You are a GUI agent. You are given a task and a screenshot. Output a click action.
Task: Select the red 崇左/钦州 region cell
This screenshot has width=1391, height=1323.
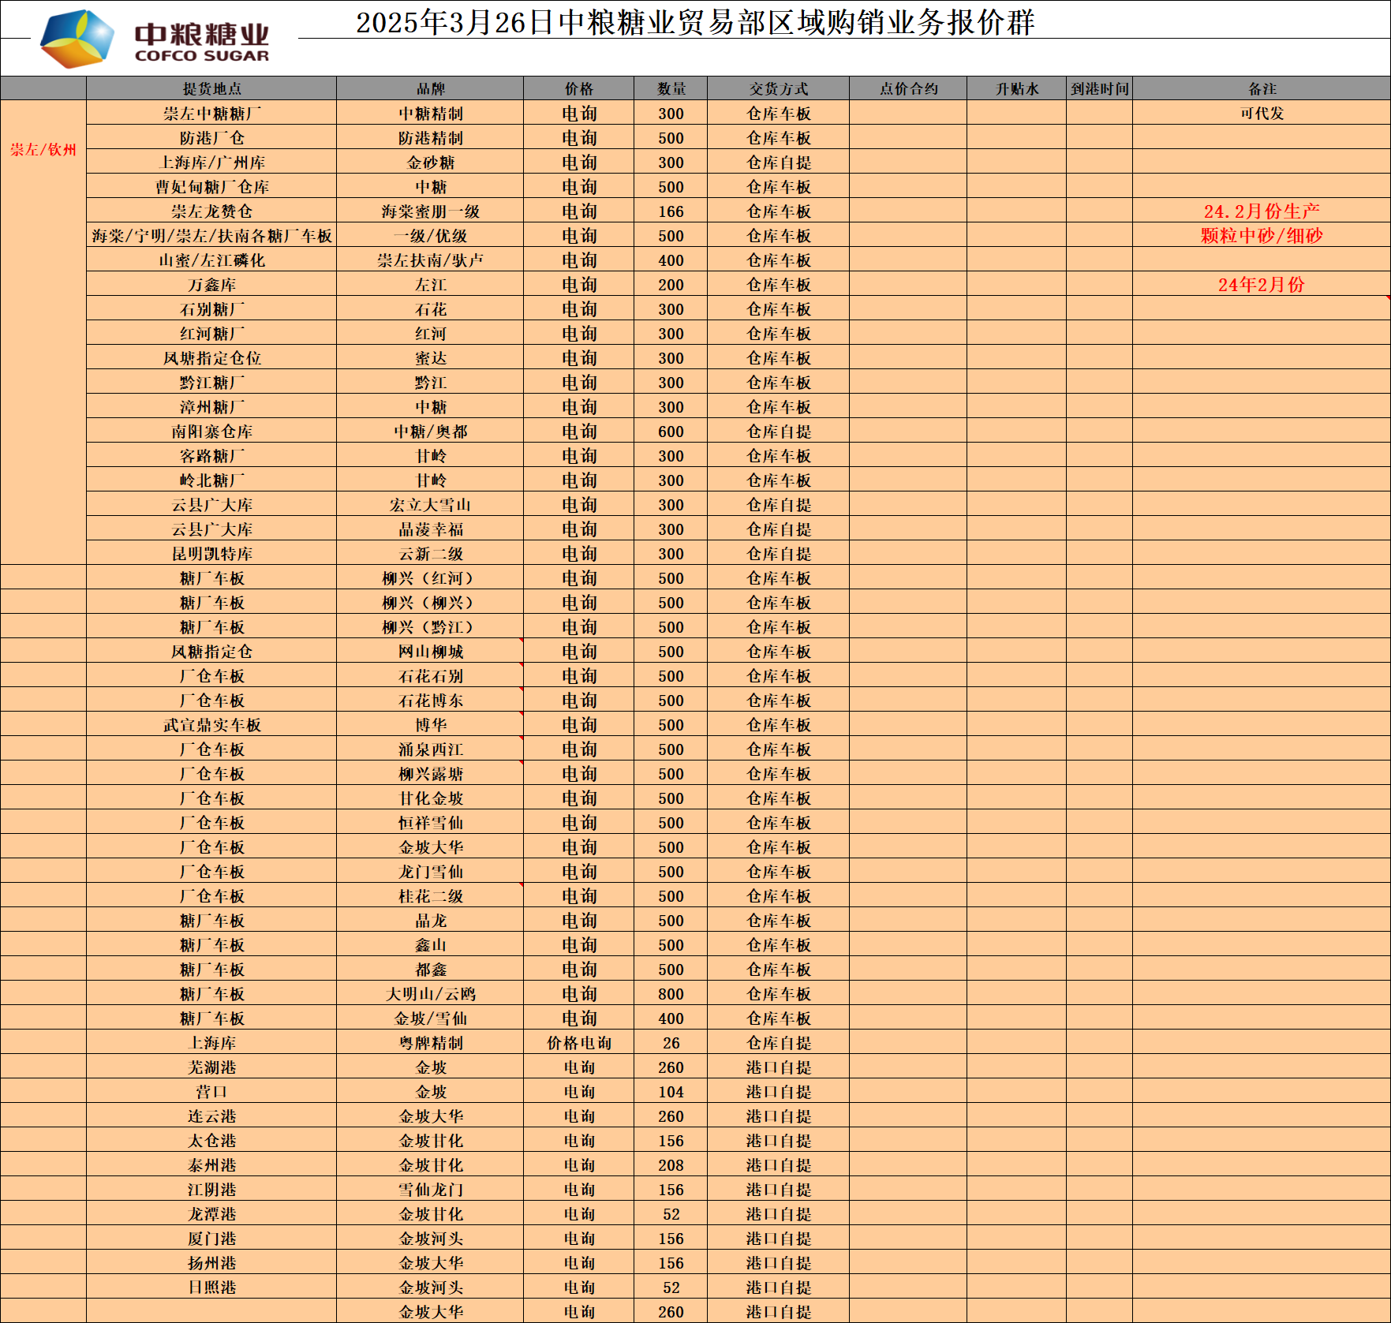click(43, 150)
